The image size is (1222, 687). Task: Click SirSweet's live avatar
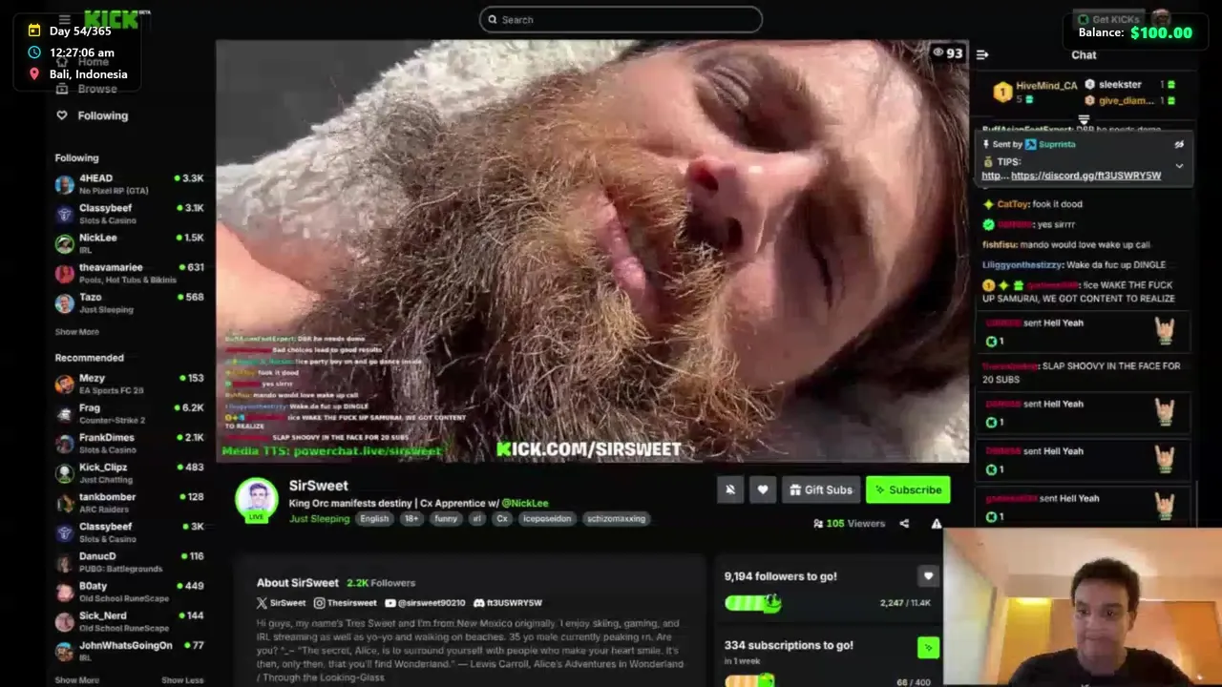tap(256, 501)
